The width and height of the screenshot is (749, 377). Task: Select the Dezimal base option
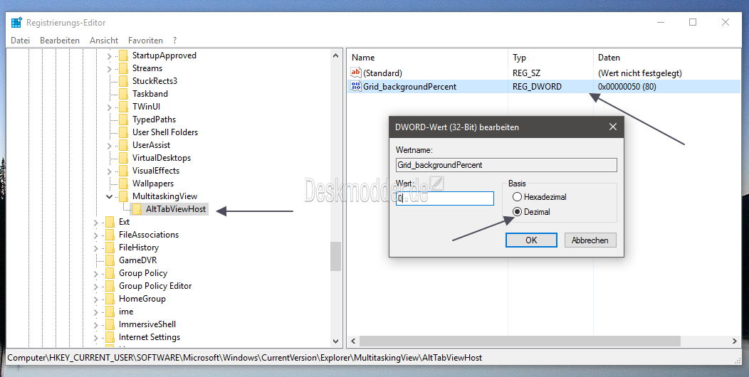517,212
